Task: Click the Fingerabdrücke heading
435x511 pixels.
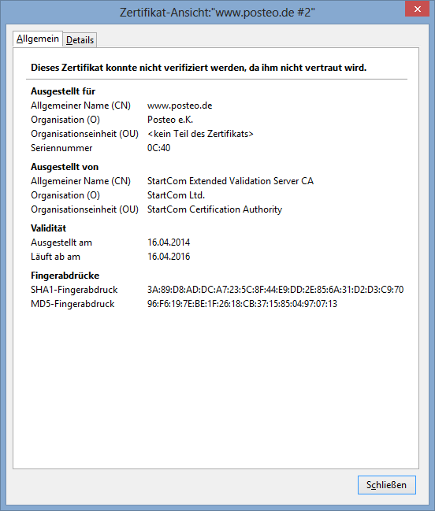Action: tap(65, 276)
